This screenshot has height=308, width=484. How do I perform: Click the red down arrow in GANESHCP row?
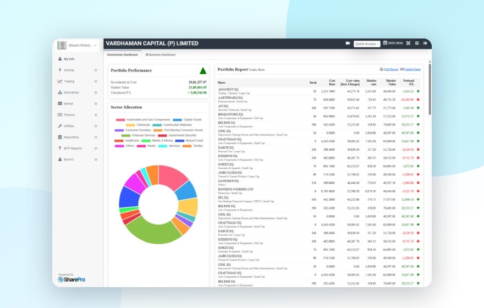(x=418, y=183)
